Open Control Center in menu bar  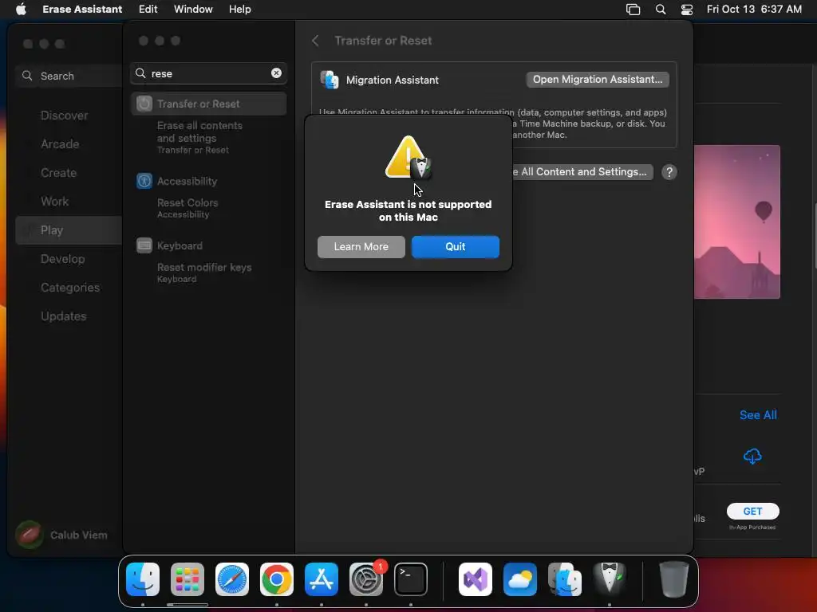(687, 10)
